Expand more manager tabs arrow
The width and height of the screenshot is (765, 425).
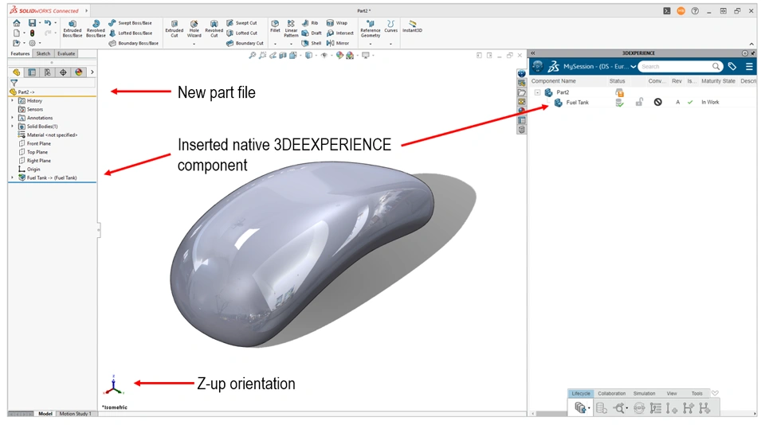[92, 72]
